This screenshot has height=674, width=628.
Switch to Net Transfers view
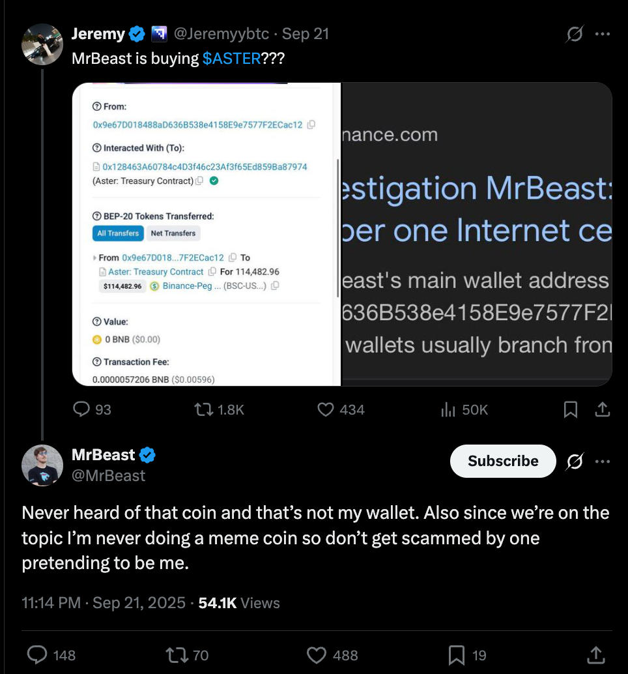tap(173, 233)
